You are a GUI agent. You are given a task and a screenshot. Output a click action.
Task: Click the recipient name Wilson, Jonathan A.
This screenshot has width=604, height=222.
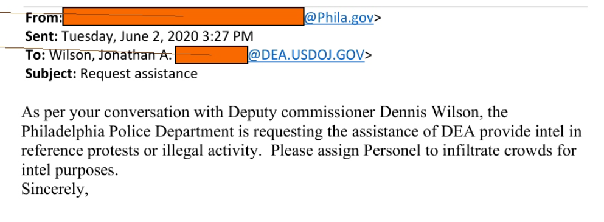coord(111,55)
